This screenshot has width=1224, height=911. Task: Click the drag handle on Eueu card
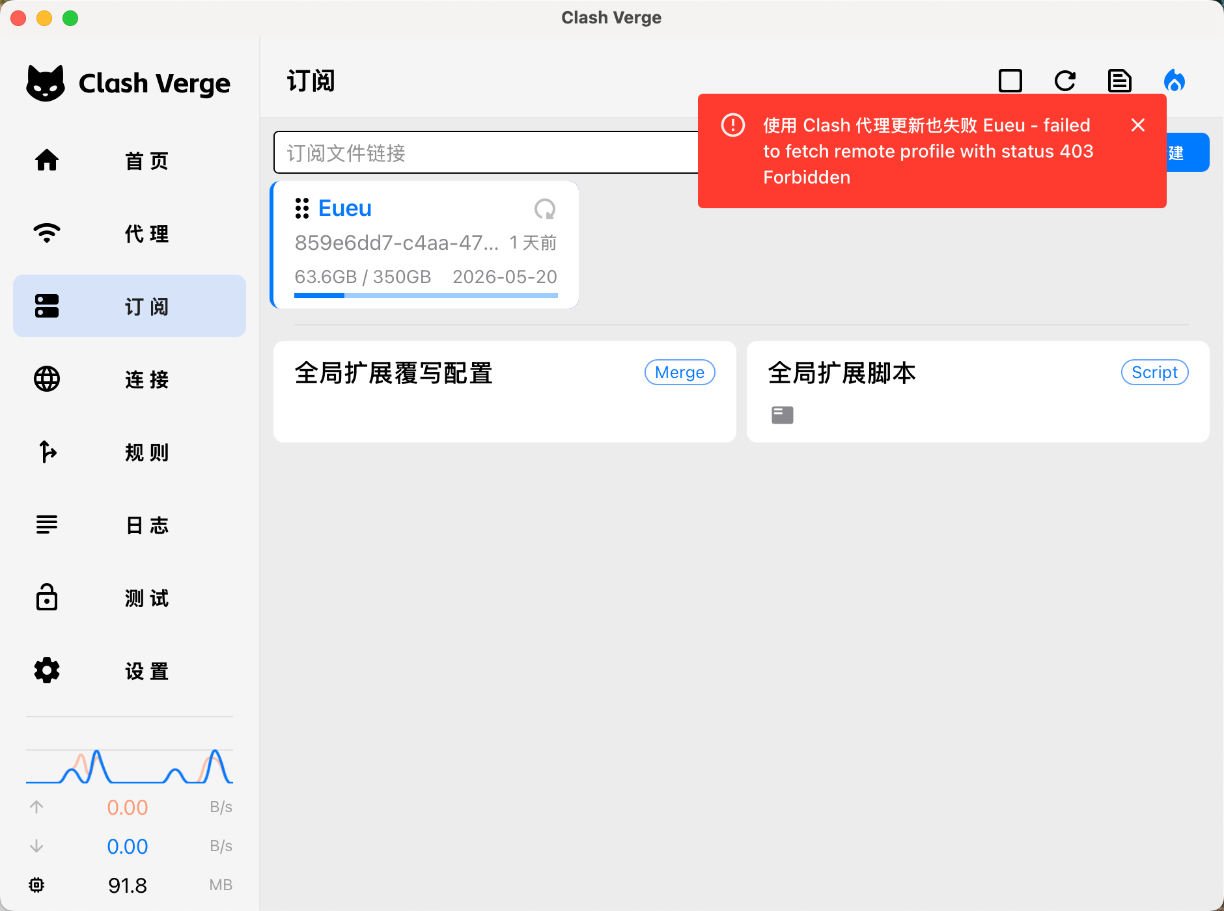301,208
